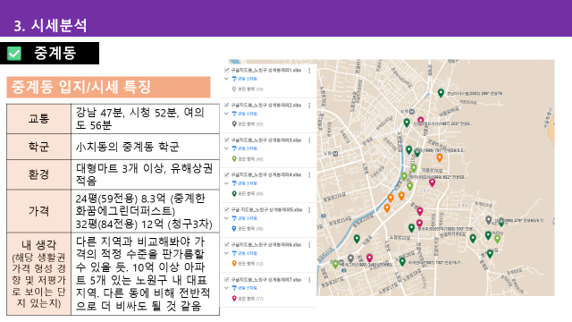The height and width of the screenshot is (322, 572).
Task: Click the 상계 metro station icon
Action: [412, 111]
